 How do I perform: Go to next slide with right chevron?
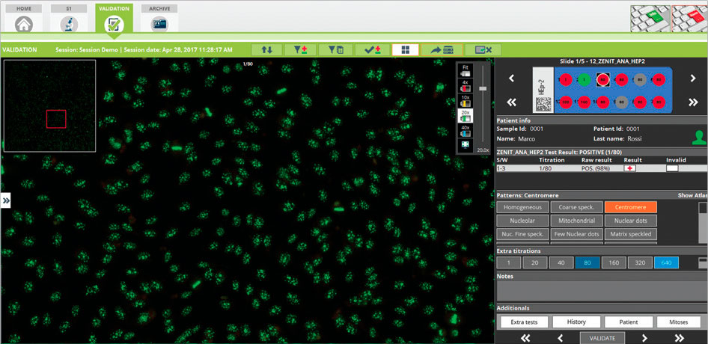click(692, 78)
